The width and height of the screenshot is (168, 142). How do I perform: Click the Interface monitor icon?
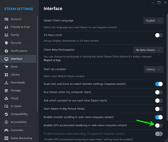6,59
